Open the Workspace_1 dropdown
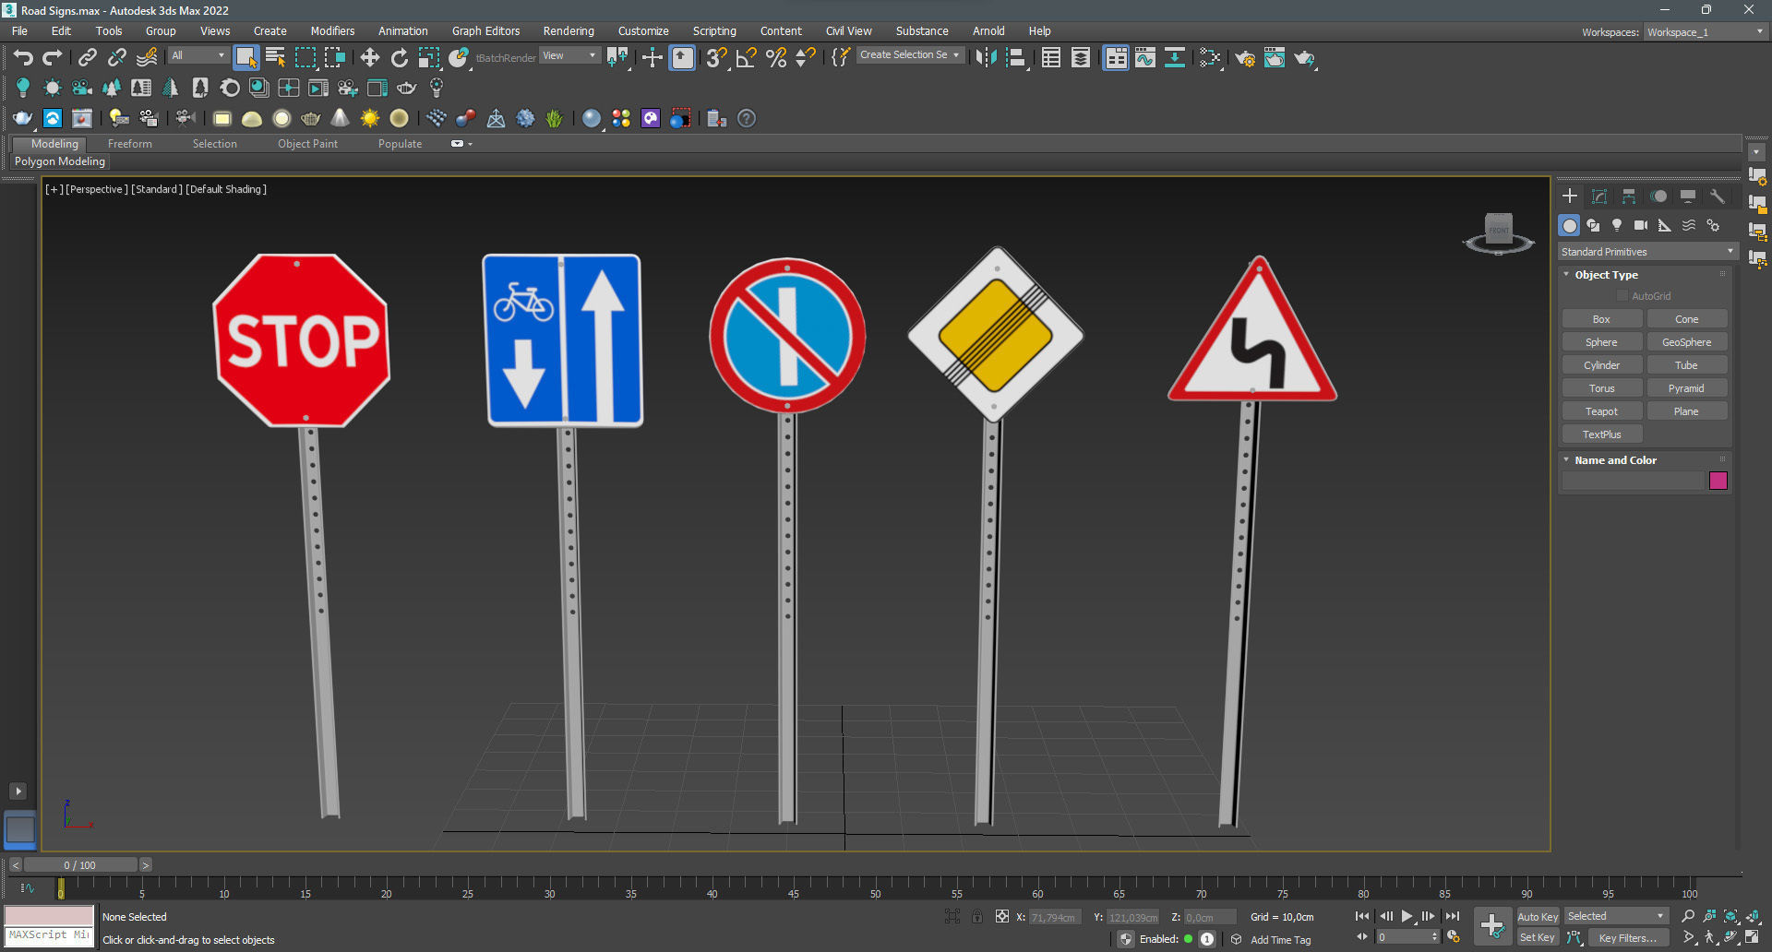This screenshot has height=952, width=1772. click(x=1704, y=31)
